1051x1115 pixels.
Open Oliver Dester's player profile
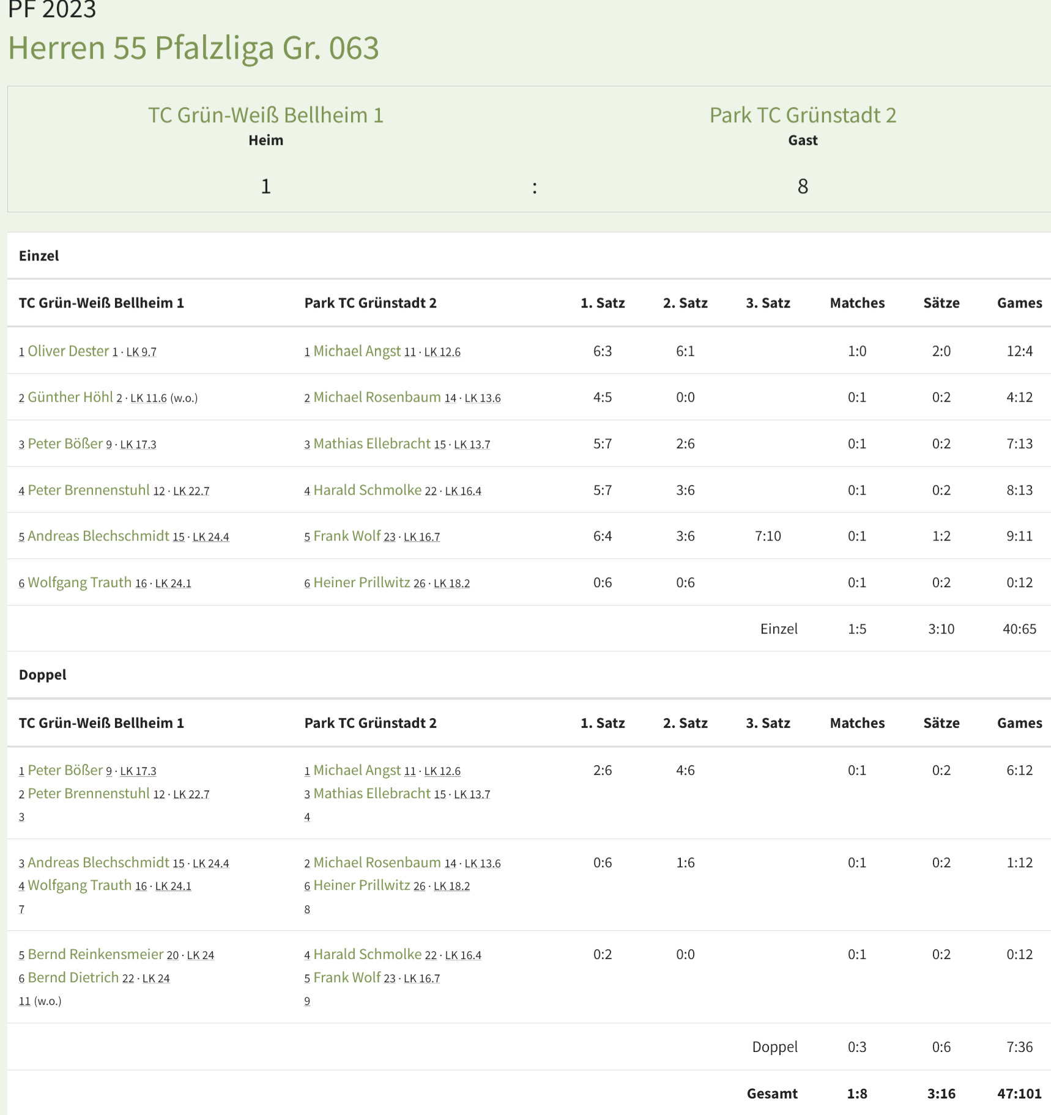(68, 351)
